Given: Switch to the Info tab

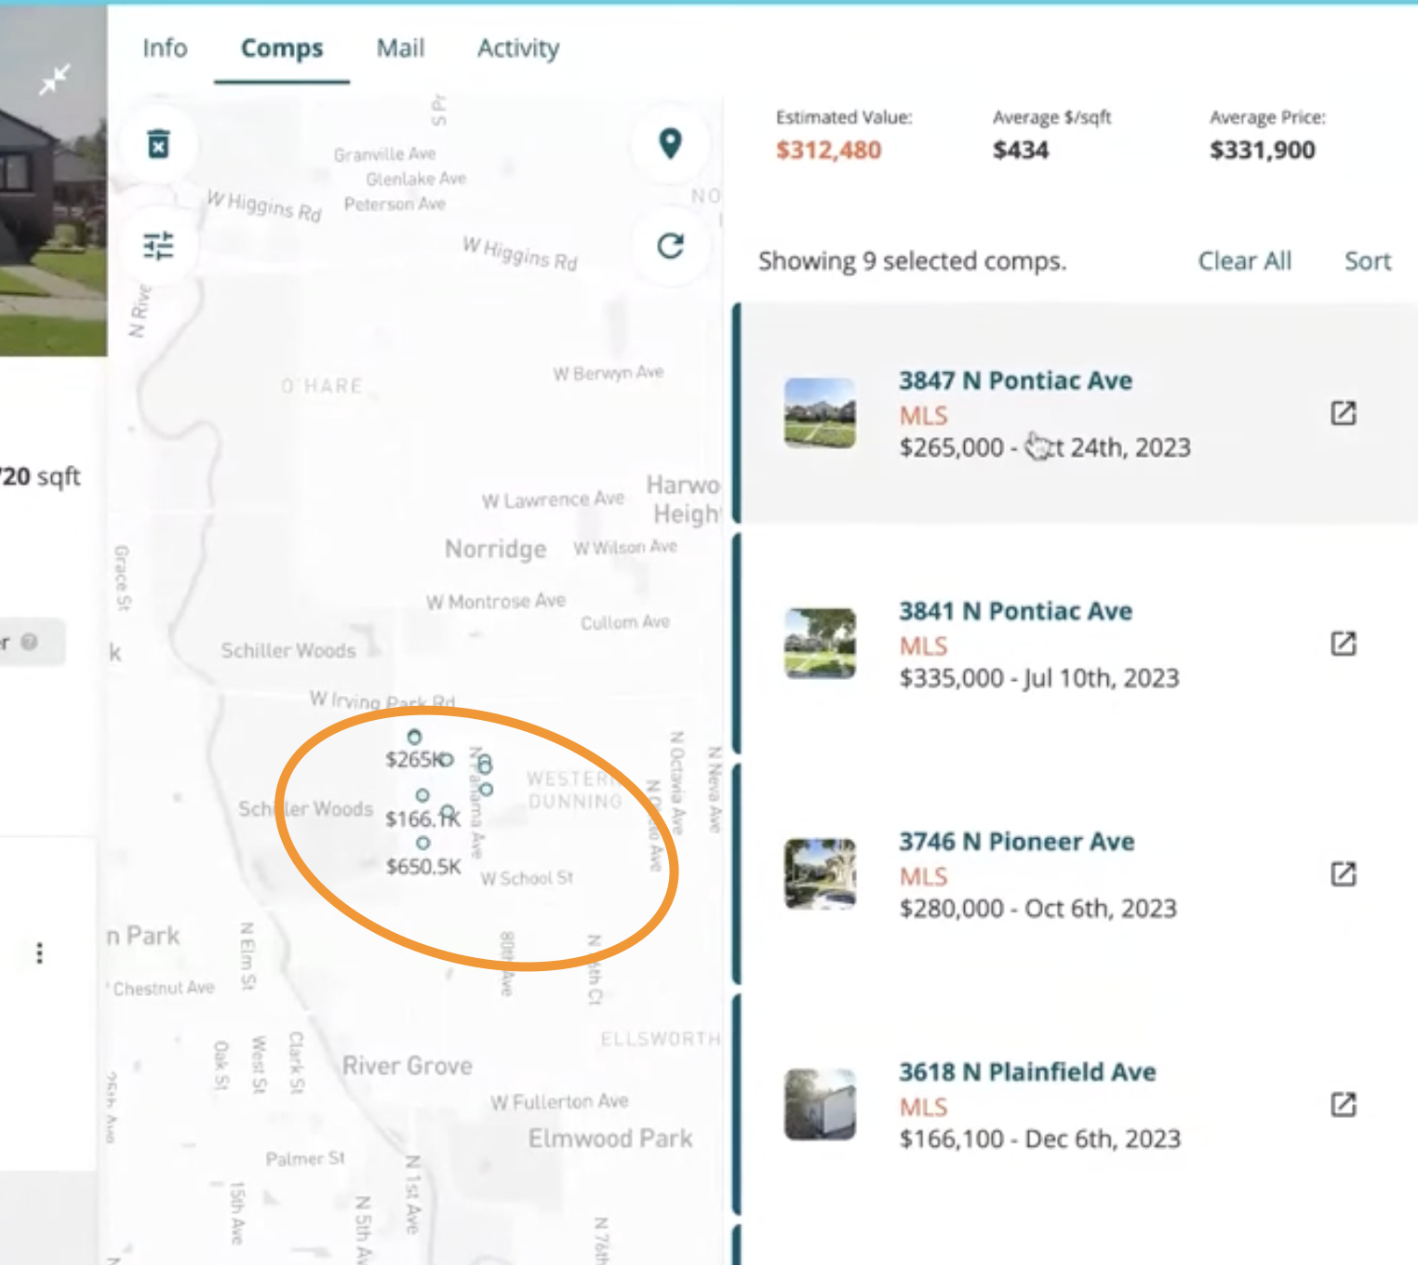Looking at the screenshot, I should [165, 48].
